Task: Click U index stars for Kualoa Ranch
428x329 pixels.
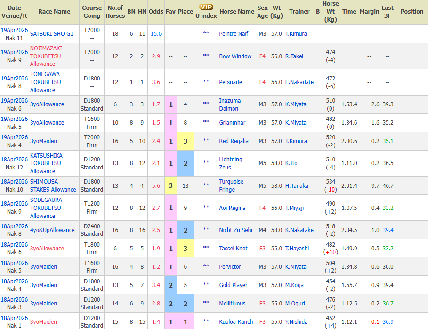Action: [206, 321]
